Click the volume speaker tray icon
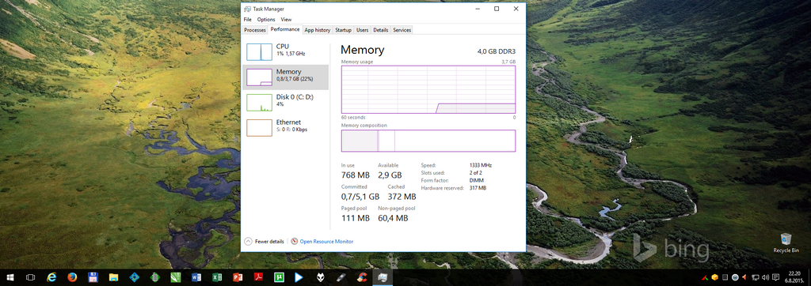Viewport: 811px width, 286px height. coord(765,278)
